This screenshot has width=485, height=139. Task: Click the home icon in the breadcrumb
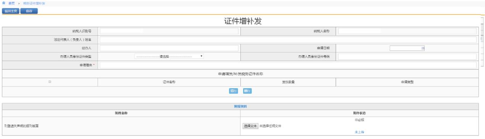click(x=4, y=3)
